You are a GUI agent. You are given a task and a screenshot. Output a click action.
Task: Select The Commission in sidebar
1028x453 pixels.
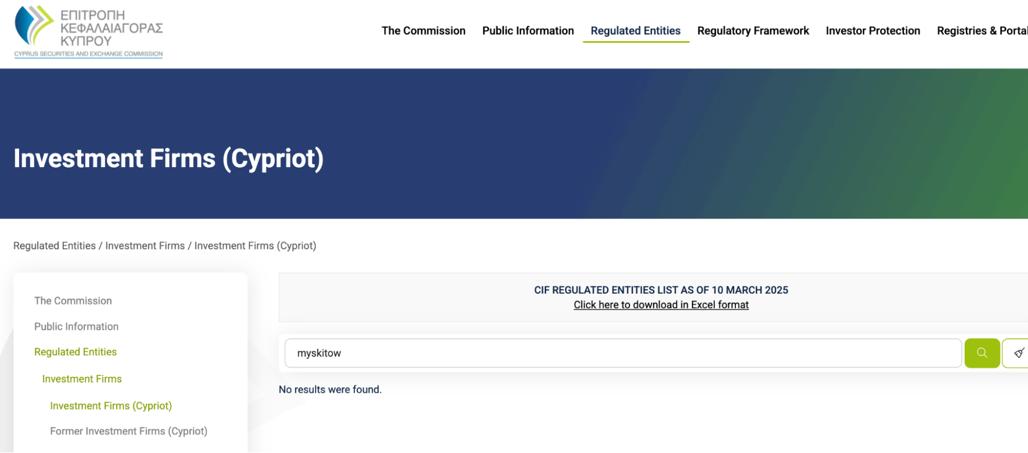click(73, 301)
